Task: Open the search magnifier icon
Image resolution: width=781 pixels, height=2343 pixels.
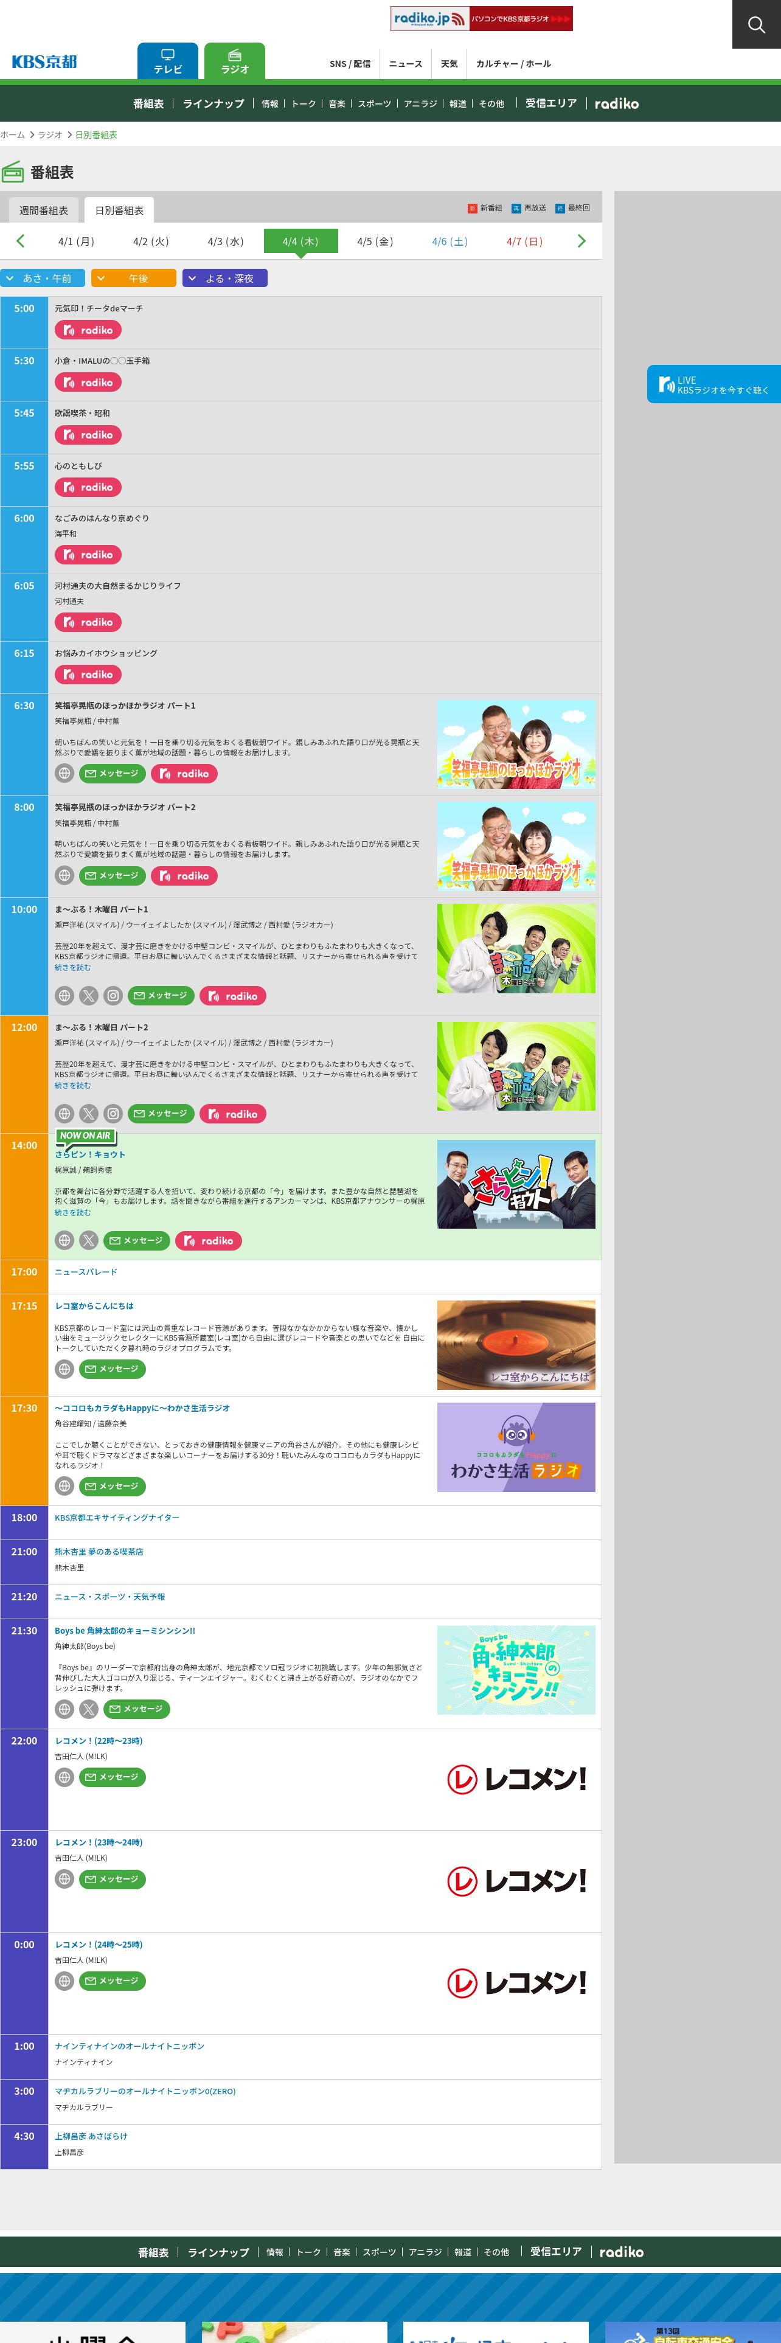Action: click(x=757, y=24)
